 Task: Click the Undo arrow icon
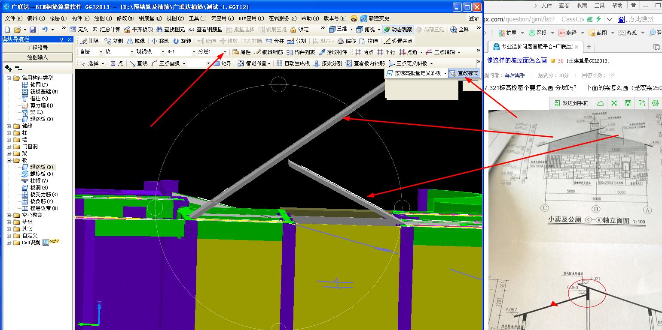pos(45,30)
